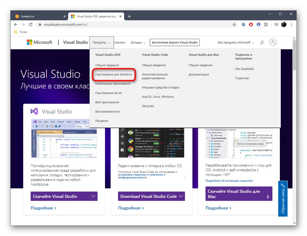Open Общие сведения under Visual Studio Code
The width and height of the screenshot is (307, 236).
coord(154,65)
